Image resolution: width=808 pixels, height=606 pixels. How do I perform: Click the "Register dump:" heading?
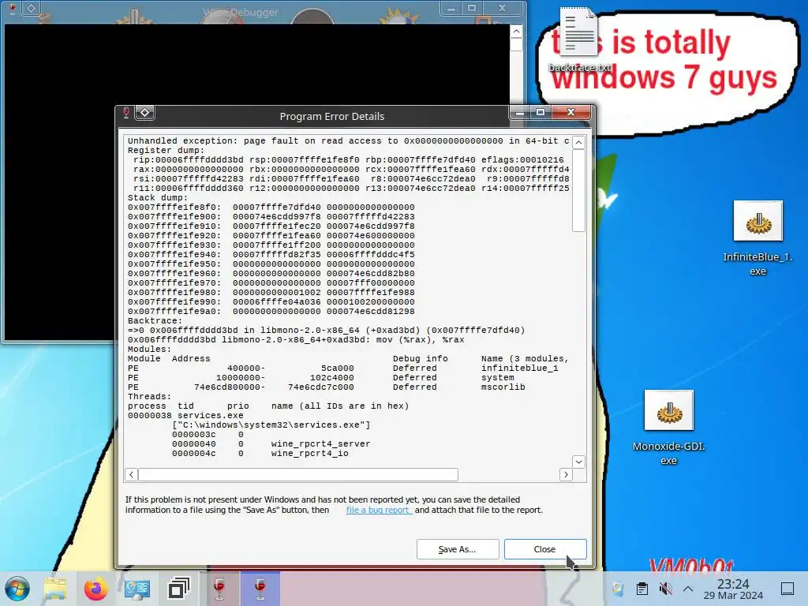click(x=166, y=151)
